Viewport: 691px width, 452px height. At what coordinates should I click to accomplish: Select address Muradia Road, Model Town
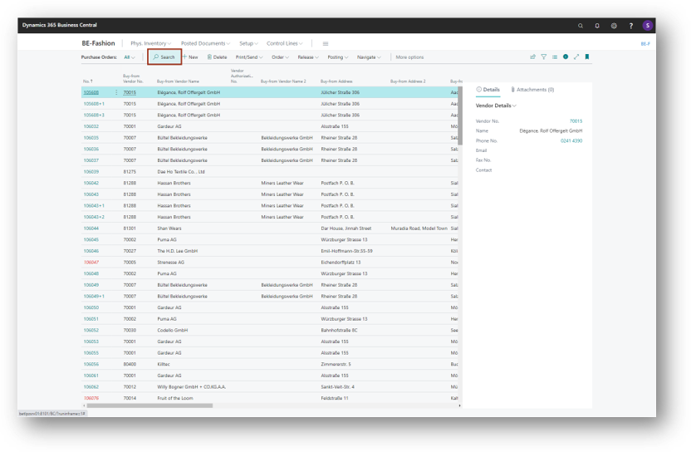[419, 228]
